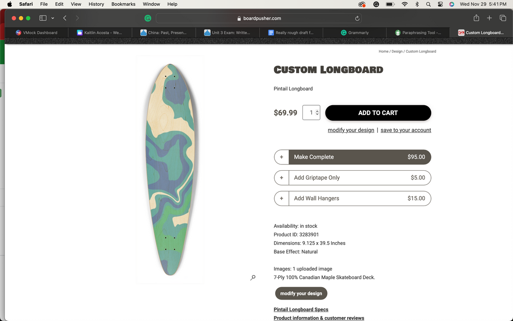Toggle the Make Complete plus option

point(281,157)
